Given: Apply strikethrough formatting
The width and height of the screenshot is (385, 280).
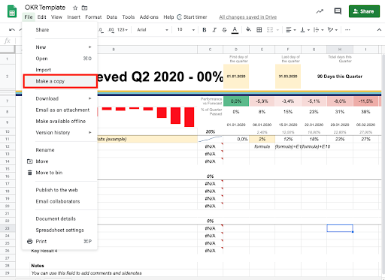Looking at the screenshot, I should point(224,30).
